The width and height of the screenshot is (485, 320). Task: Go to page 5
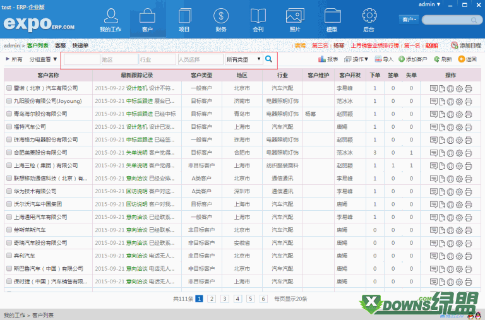click(x=250, y=299)
